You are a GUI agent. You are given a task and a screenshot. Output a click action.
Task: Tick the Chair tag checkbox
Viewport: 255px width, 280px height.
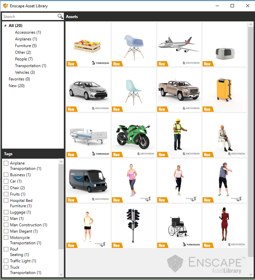coord(6,188)
